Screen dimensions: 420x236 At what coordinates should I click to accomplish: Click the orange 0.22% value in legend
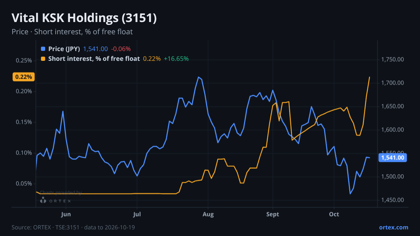click(152, 59)
